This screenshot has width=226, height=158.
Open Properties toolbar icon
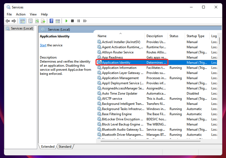[x=30, y=21]
